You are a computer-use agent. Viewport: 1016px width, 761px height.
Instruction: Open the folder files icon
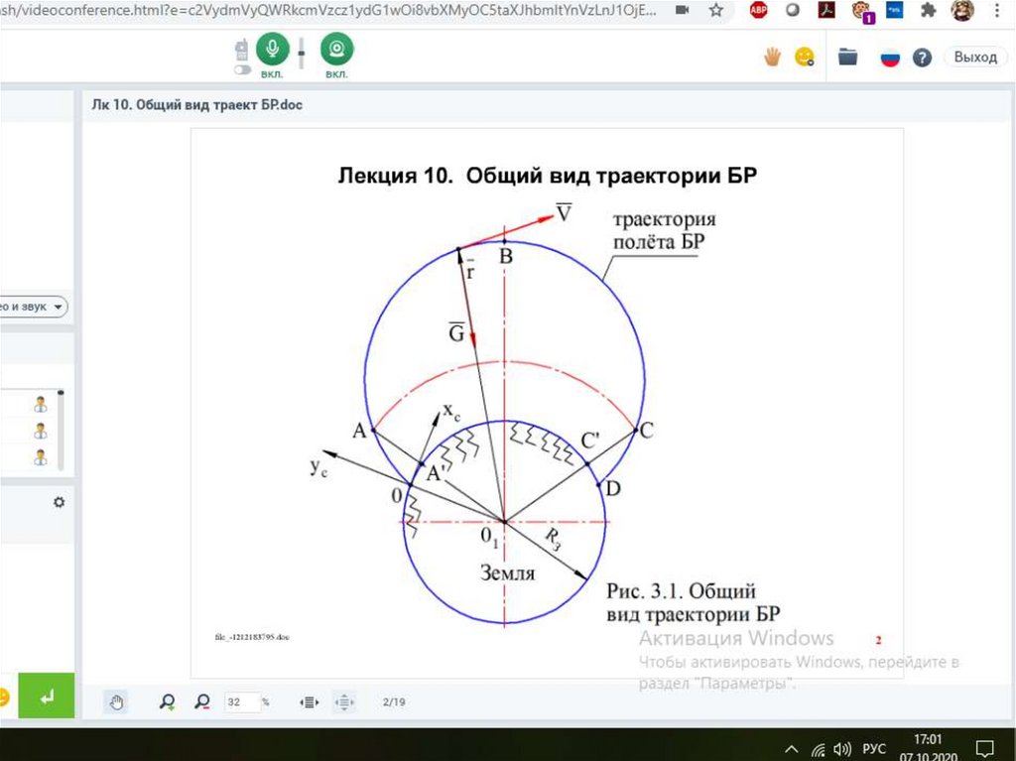(x=847, y=57)
